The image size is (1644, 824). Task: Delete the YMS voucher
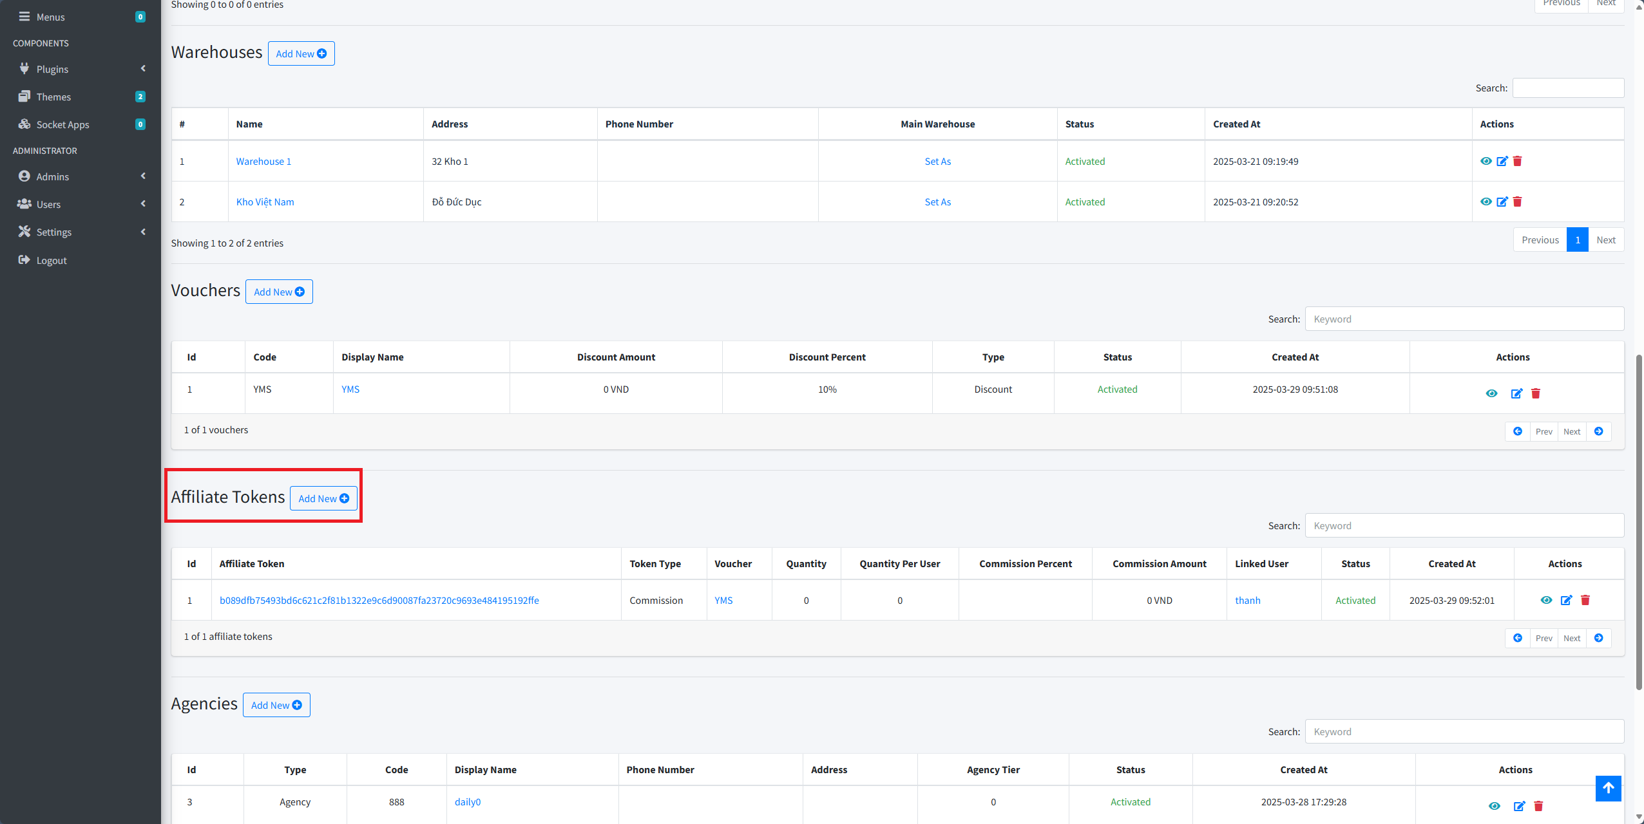(x=1535, y=393)
